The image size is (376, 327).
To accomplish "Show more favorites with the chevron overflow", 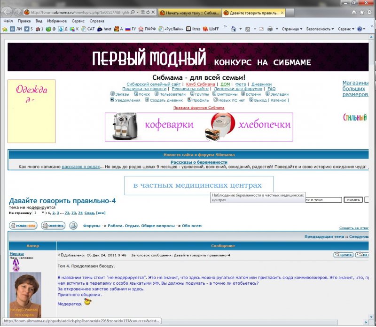I will point(225,26).
